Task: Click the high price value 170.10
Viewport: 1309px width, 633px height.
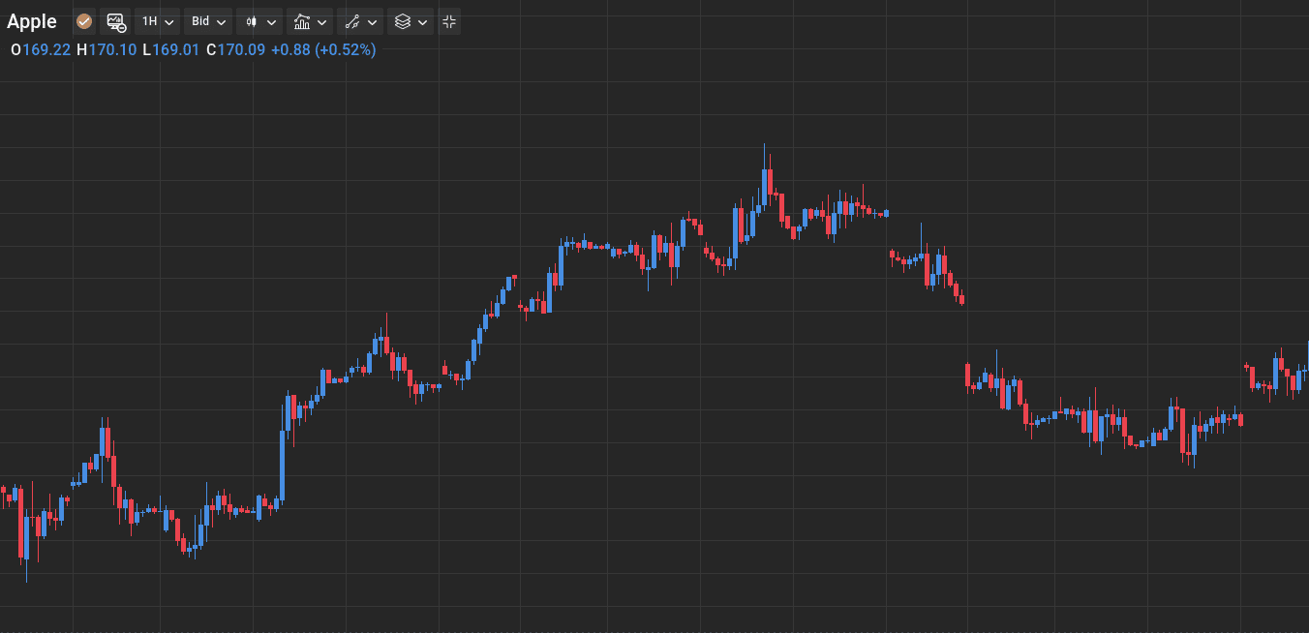Action: (x=112, y=49)
